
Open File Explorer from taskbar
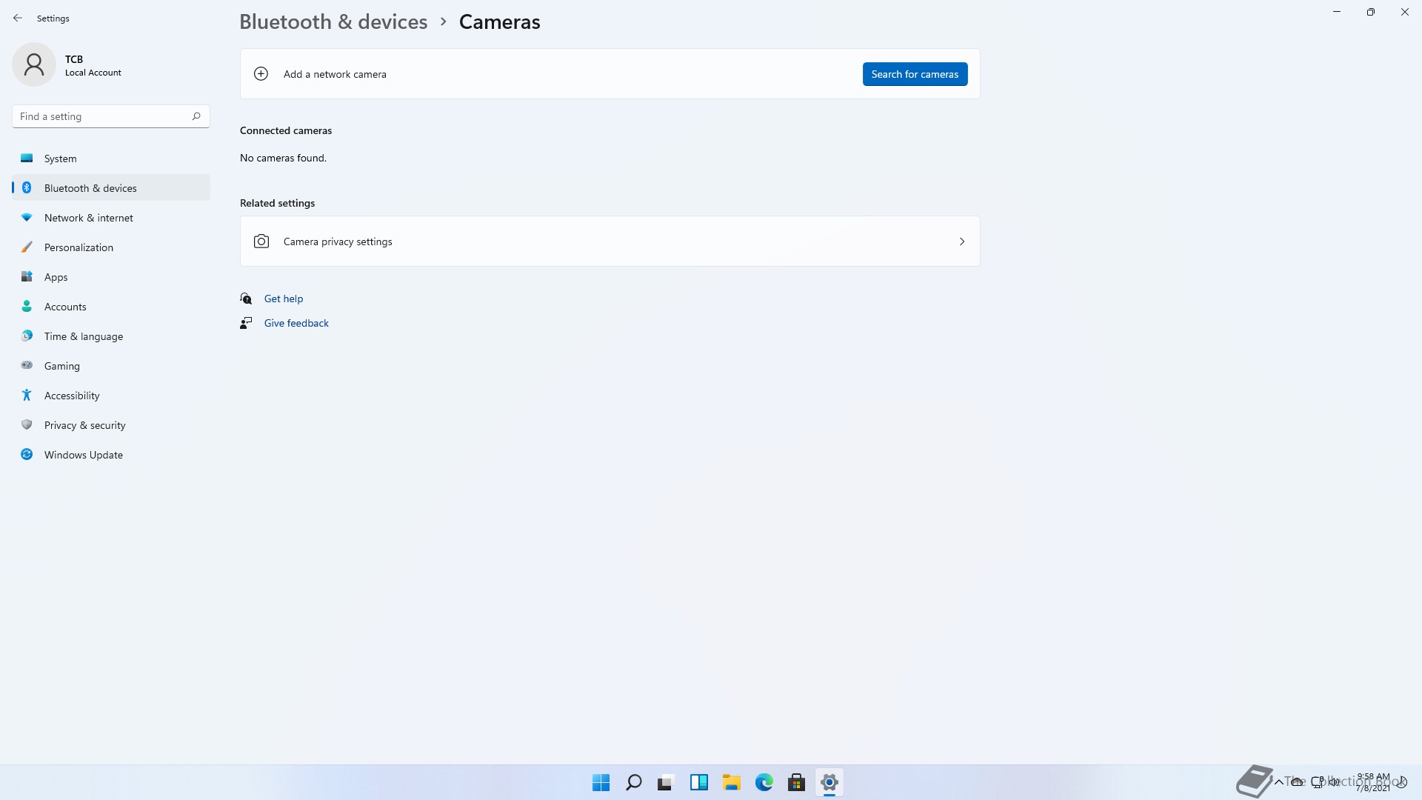[731, 782]
